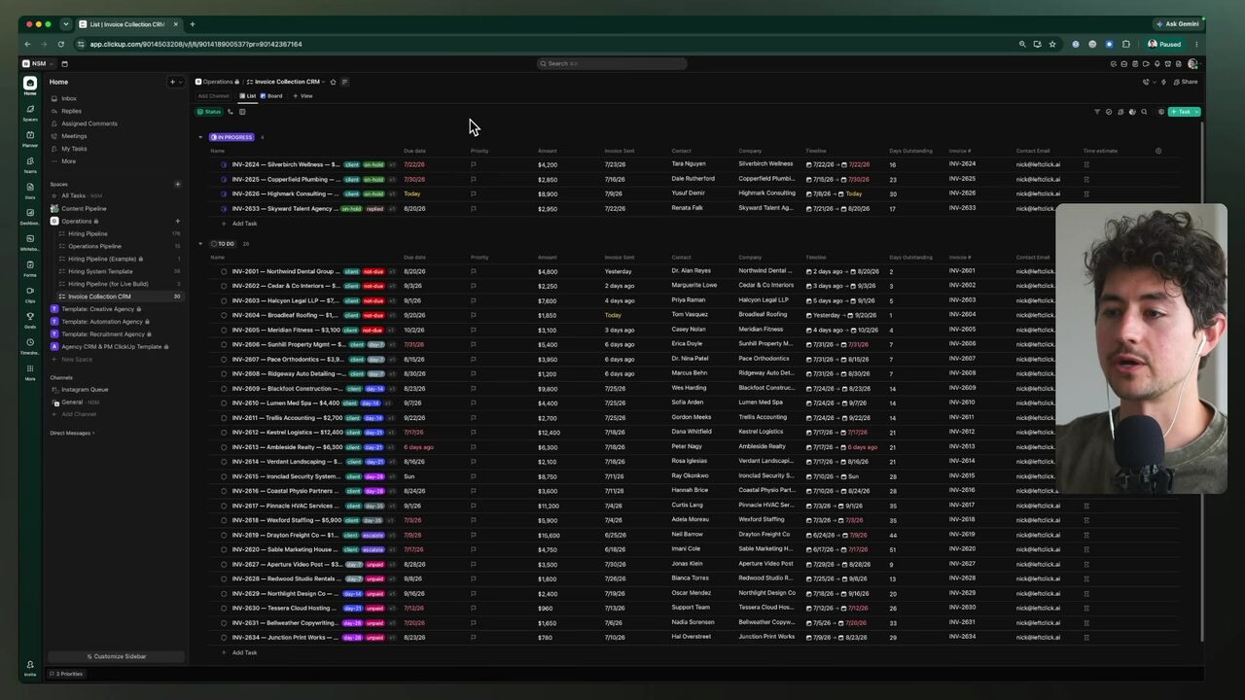Click the filter funnel icon above the list
This screenshot has width=1245, height=700.
[1097, 112]
